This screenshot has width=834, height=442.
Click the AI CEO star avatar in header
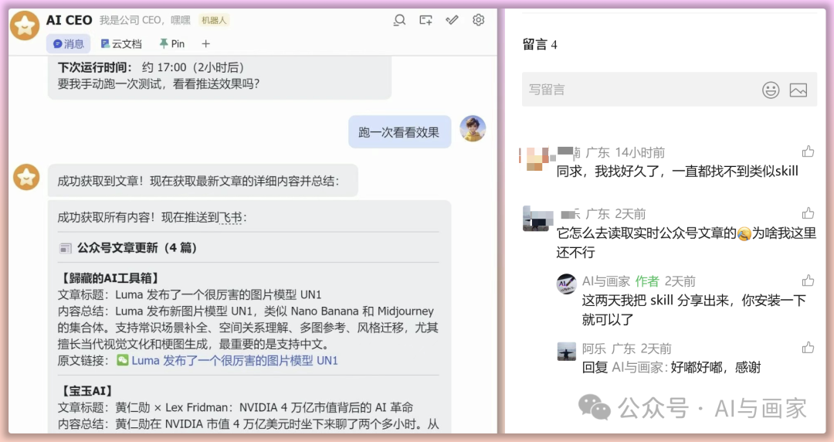(x=25, y=25)
